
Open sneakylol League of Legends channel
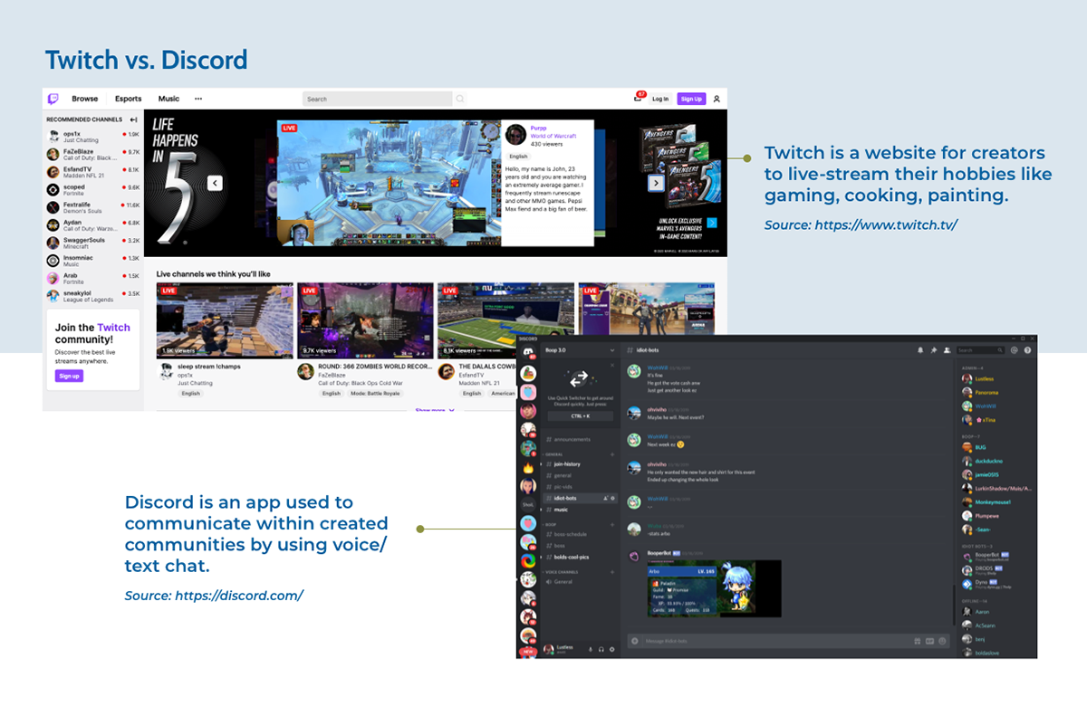pos(94,295)
